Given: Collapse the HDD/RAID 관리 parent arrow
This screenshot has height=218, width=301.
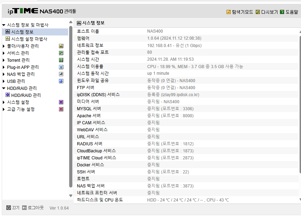Looking at the screenshot, I should pyautogui.click(x=4, y=88).
